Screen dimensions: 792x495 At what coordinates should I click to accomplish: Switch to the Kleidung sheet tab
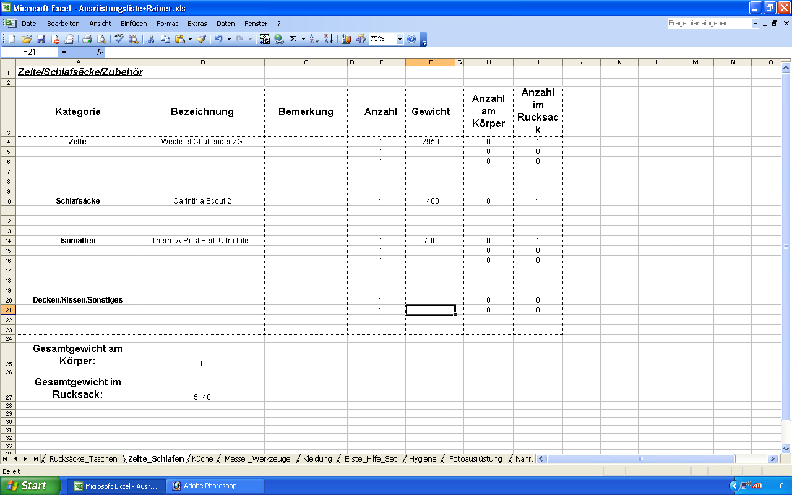[317, 459]
